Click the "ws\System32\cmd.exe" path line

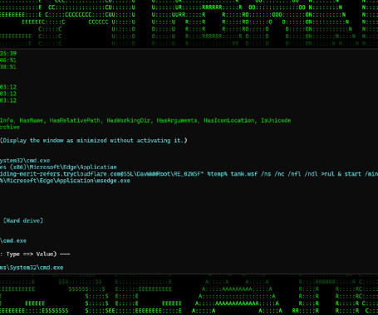coord(32,268)
